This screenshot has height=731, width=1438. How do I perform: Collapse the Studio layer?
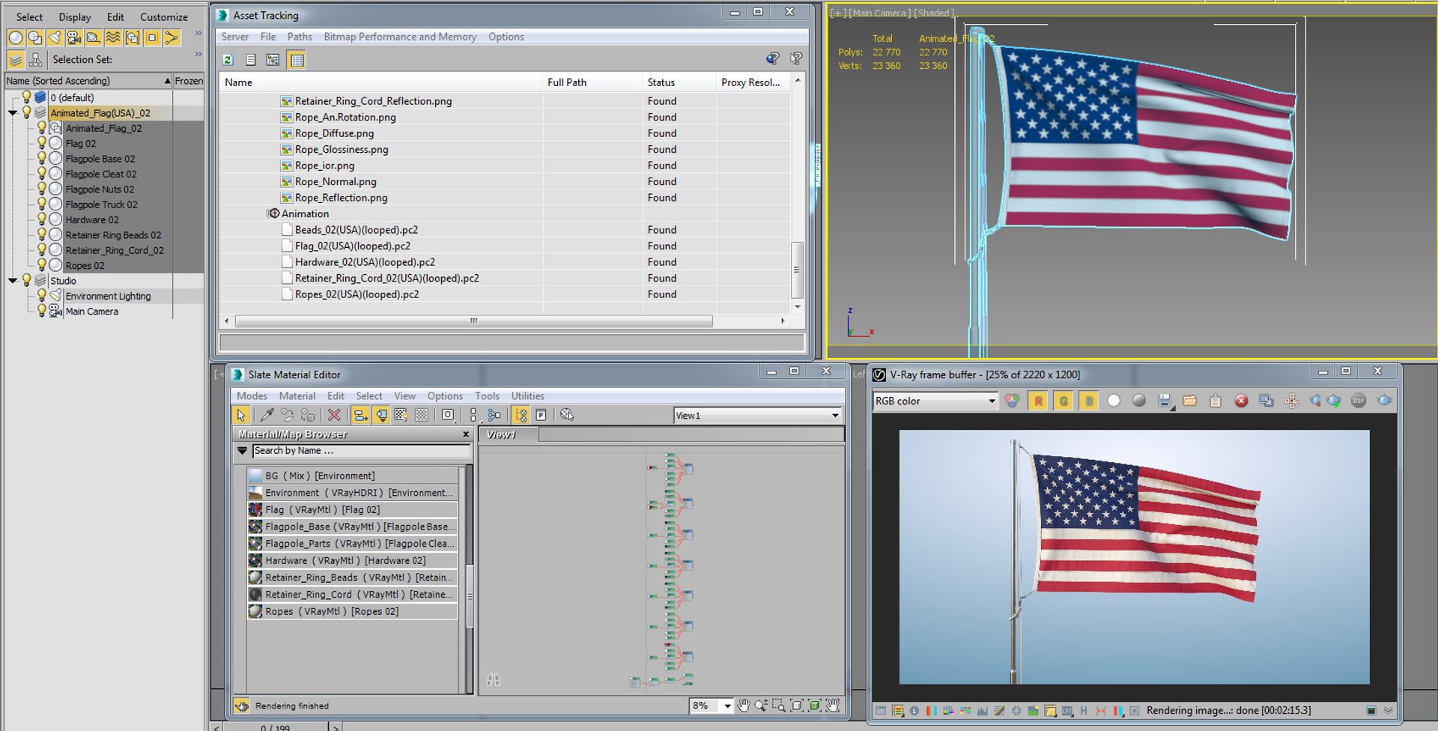[13, 281]
